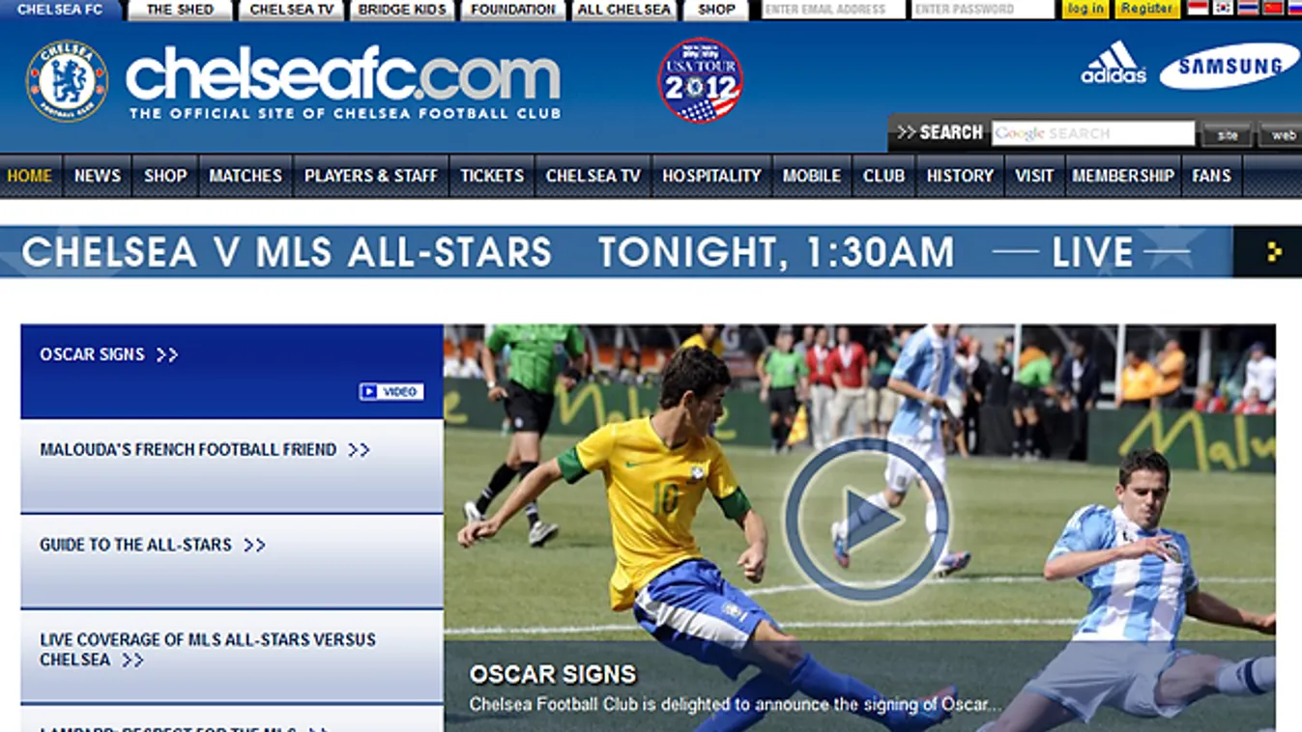1302x732 pixels.
Task: Click the Video badge on Oscar Signs
Action: point(391,392)
